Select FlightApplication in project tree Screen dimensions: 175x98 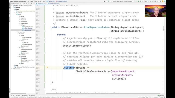pyautogui.click(x=28, y=27)
